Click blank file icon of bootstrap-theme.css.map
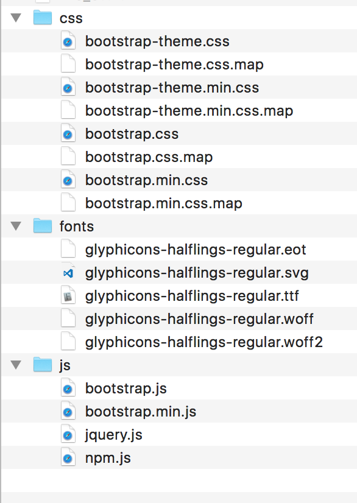 coord(68,64)
